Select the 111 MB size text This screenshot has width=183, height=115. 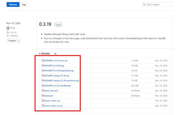coord(134,76)
